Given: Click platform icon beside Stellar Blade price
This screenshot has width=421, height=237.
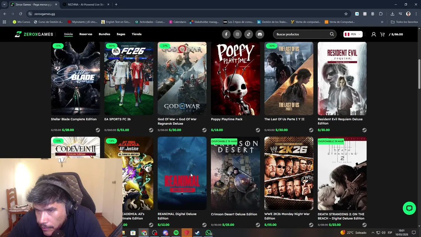Looking at the screenshot, I should click(x=98, y=130).
